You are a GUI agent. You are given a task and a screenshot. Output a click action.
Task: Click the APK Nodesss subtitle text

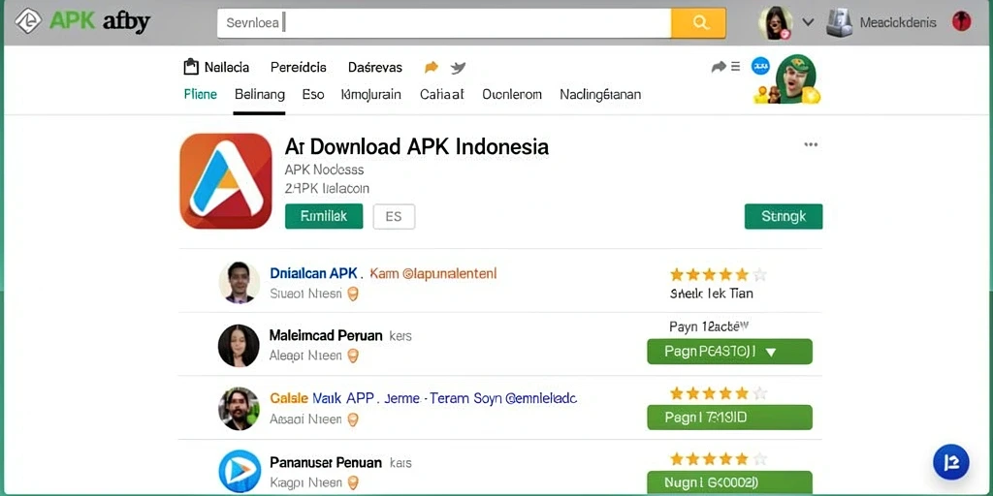324,170
